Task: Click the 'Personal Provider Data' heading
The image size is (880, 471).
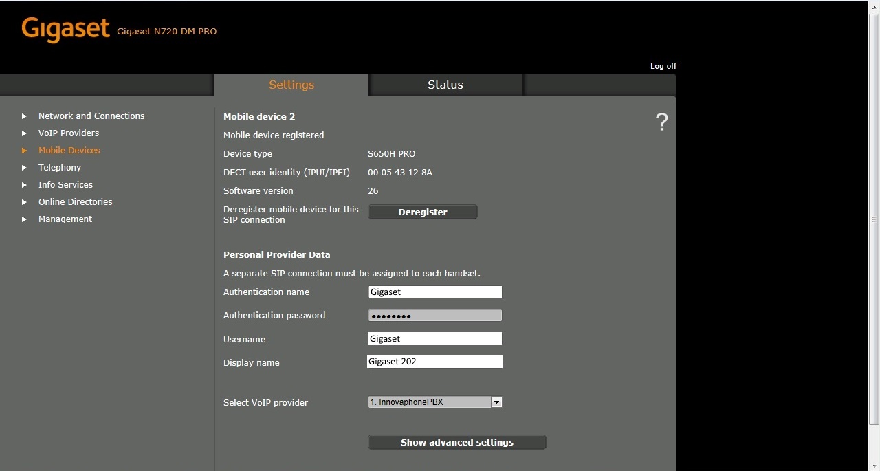Action: (277, 255)
